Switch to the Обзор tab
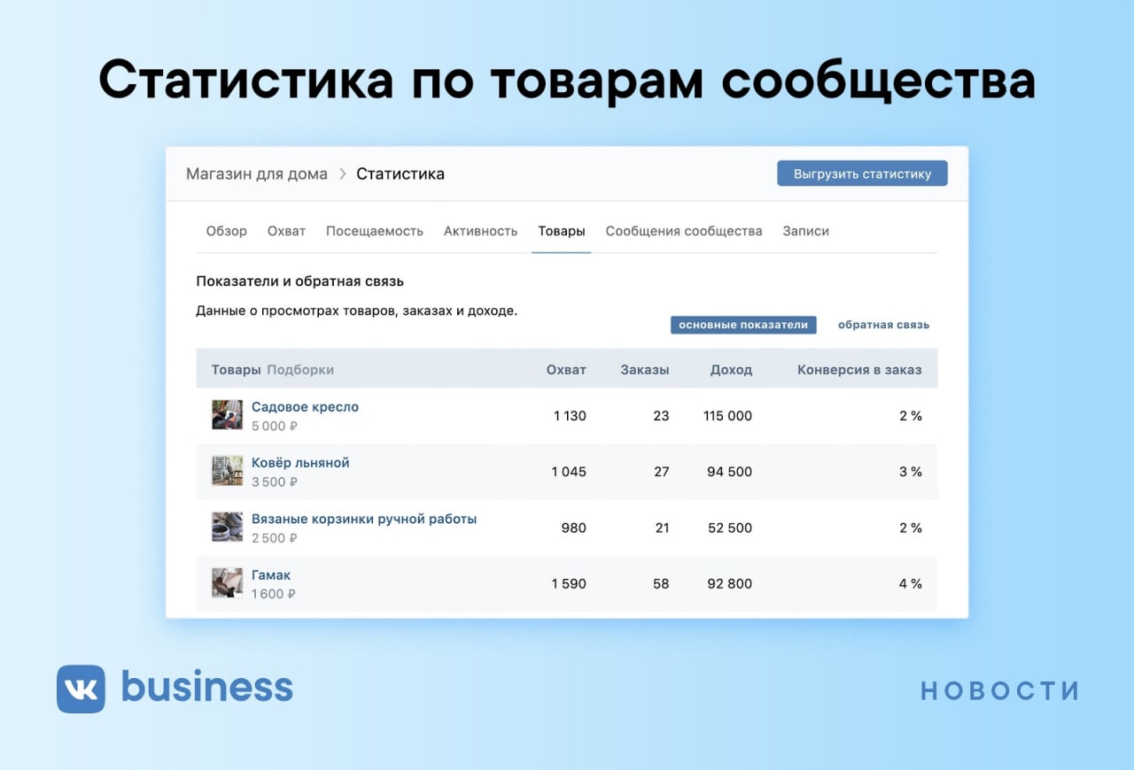 227,231
